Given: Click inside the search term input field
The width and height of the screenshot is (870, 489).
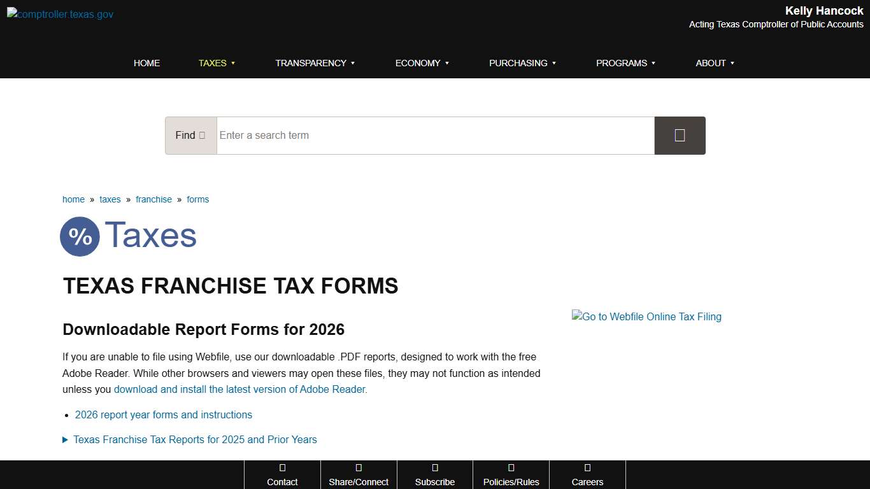Looking at the screenshot, I should click(435, 135).
